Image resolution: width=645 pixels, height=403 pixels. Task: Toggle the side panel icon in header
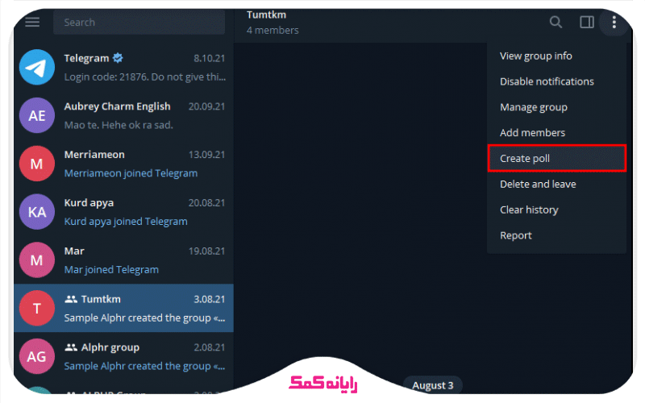pos(587,22)
